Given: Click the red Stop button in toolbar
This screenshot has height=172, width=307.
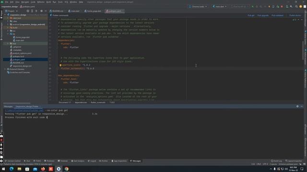Looking at the screenshot, I should 282,6.
